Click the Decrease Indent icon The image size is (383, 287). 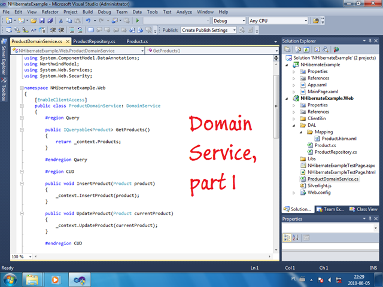[x=53, y=30]
